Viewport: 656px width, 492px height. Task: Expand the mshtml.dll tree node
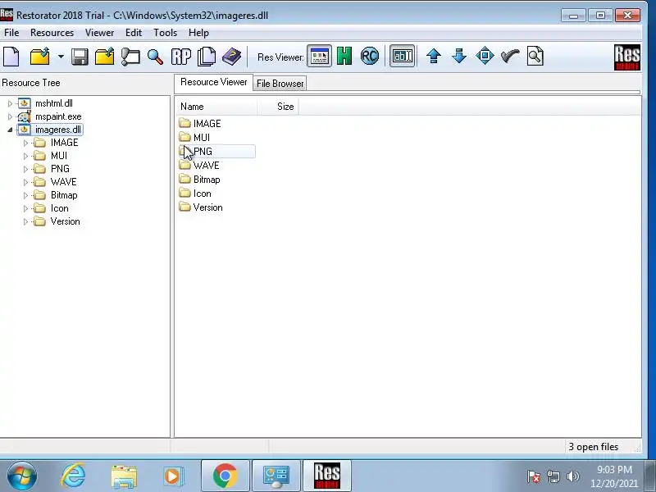[10, 103]
